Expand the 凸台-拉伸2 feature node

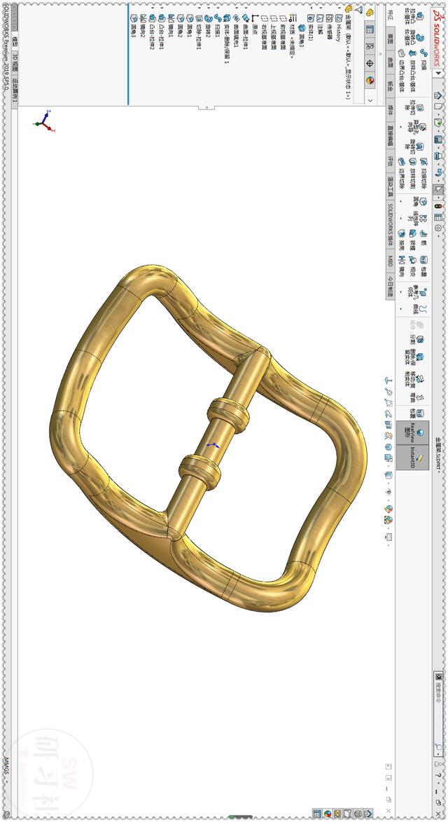tap(152, 7)
